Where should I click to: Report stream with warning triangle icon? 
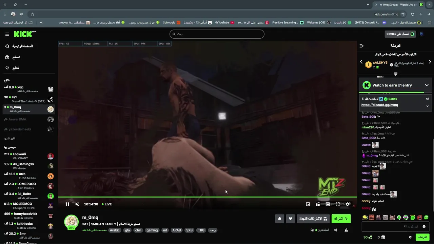(346, 230)
